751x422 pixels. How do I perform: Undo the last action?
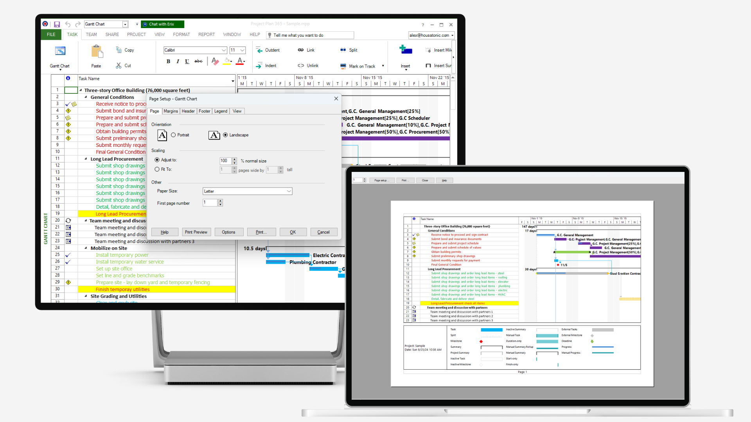68,24
